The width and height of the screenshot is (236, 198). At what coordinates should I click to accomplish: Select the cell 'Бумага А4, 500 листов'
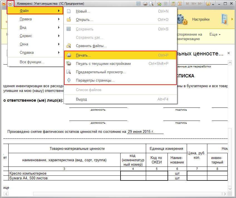point(64,178)
